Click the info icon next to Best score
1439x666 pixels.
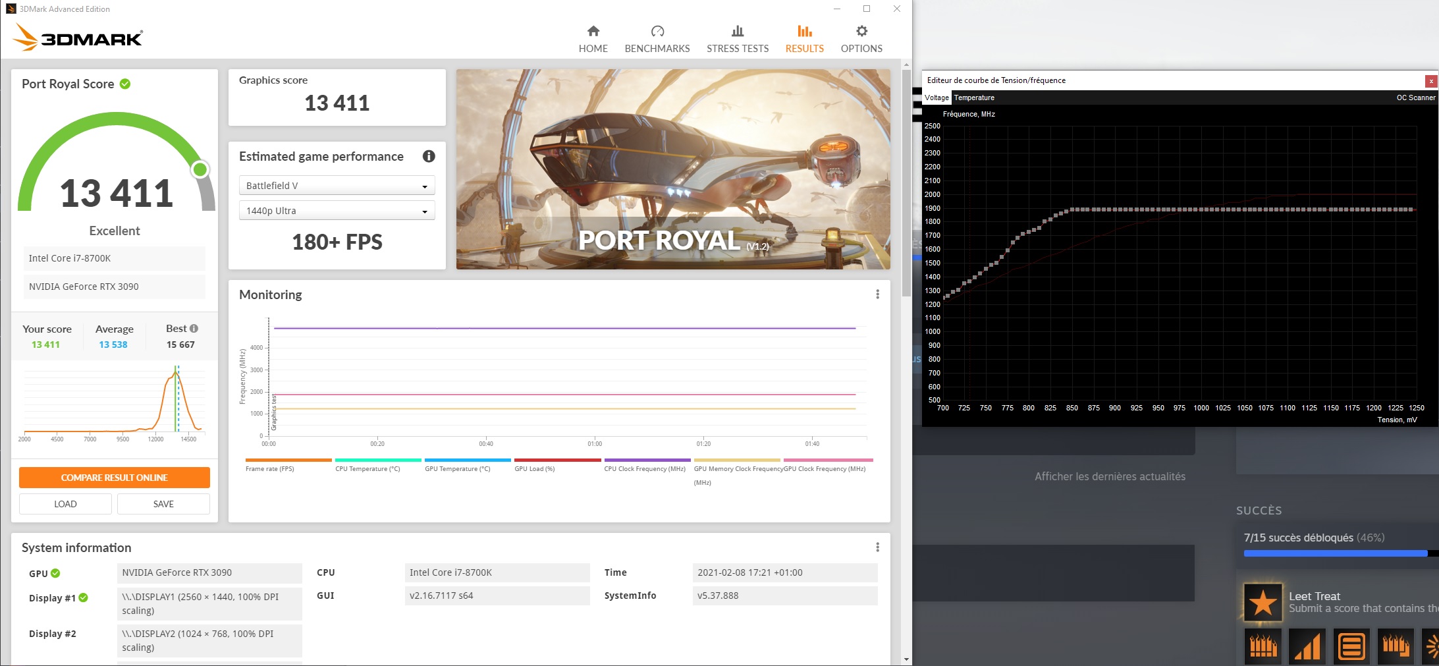(194, 328)
